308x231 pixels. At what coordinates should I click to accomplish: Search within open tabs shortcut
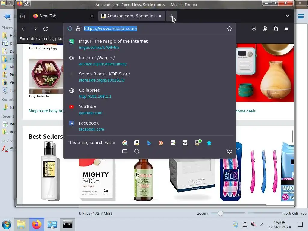(125, 151)
